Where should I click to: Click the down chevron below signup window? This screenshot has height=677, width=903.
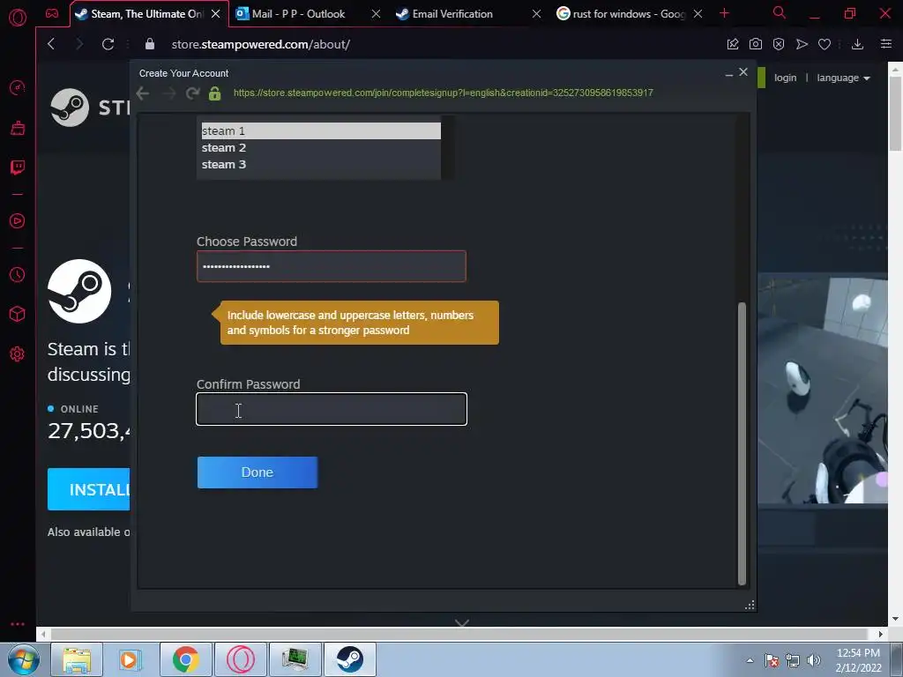pos(462,623)
